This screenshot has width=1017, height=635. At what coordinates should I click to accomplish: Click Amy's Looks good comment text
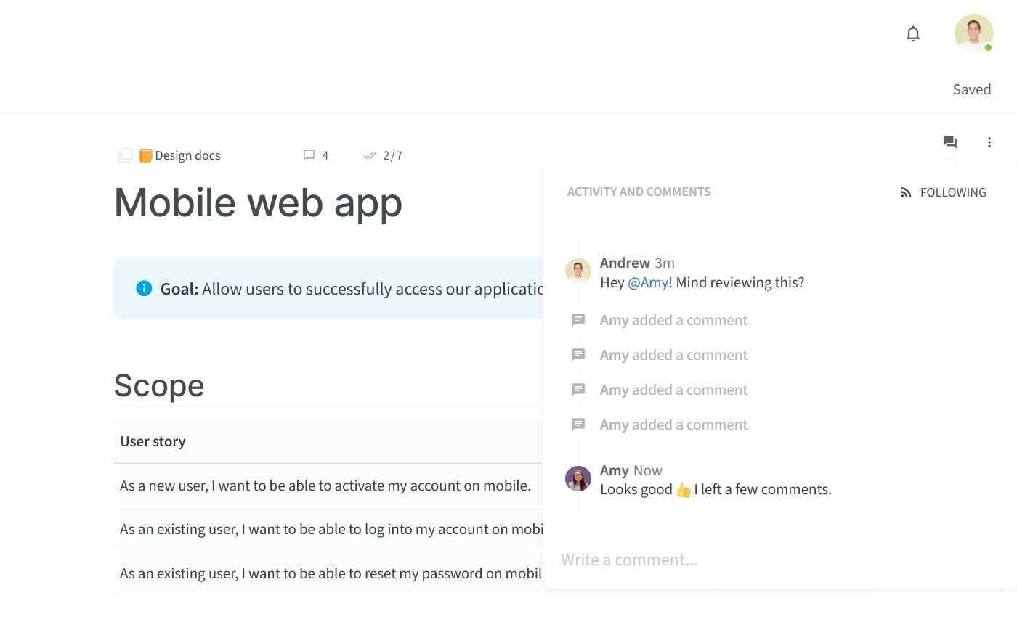point(716,490)
